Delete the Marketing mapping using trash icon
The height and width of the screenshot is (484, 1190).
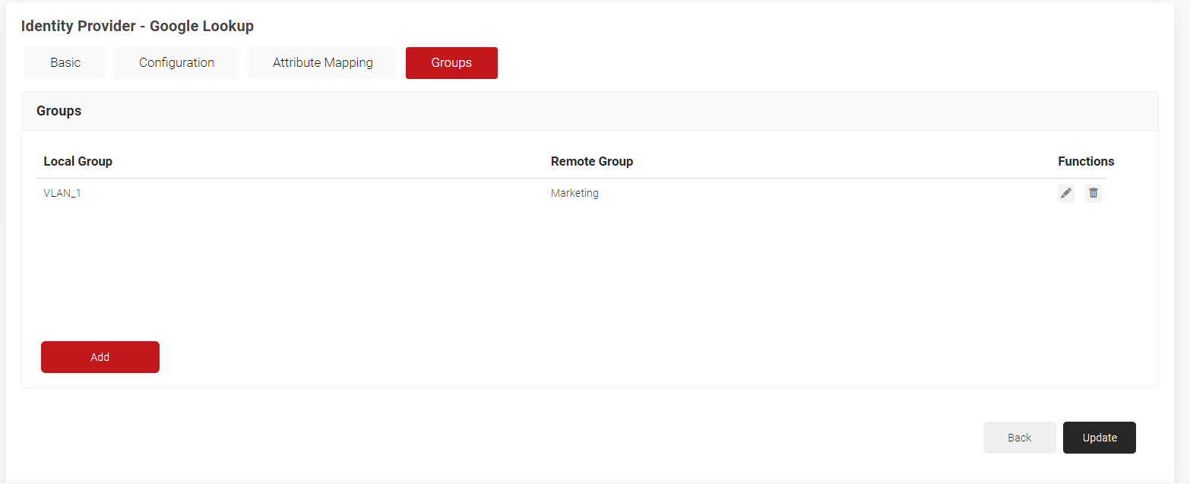[x=1093, y=193]
